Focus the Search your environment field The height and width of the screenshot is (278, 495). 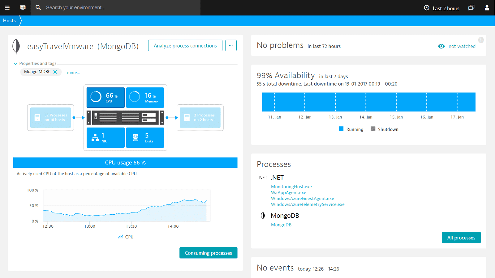(x=115, y=8)
